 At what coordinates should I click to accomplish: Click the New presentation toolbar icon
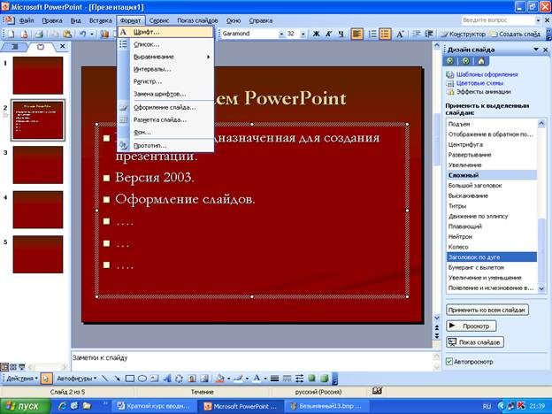click(11, 34)
